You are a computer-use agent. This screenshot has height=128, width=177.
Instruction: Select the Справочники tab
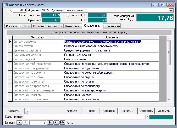[x=93, y=26]
